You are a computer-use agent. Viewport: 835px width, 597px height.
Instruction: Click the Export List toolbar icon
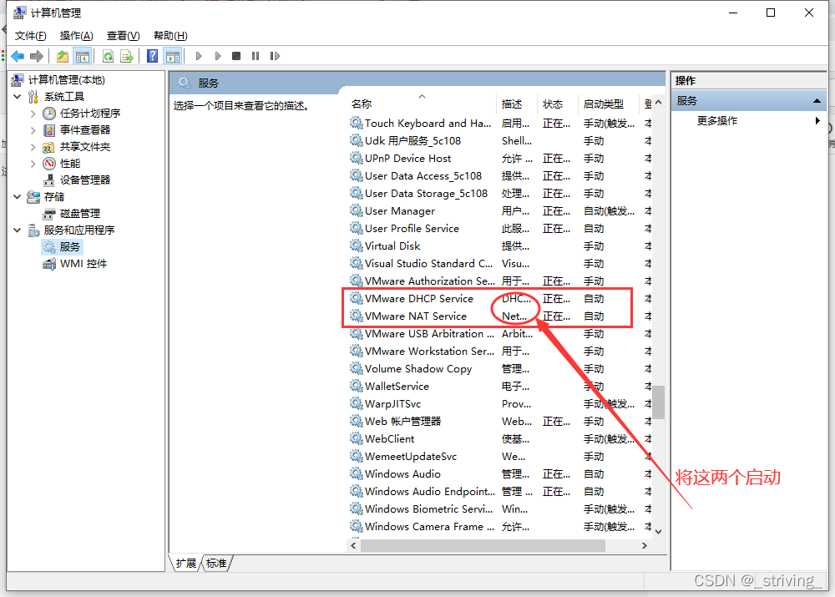pos(127,56)
